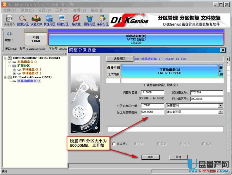The image size is (232, 175).
Task: Click the FAT32 12.56GB partition block in dialog
Action: click(170, 71)
